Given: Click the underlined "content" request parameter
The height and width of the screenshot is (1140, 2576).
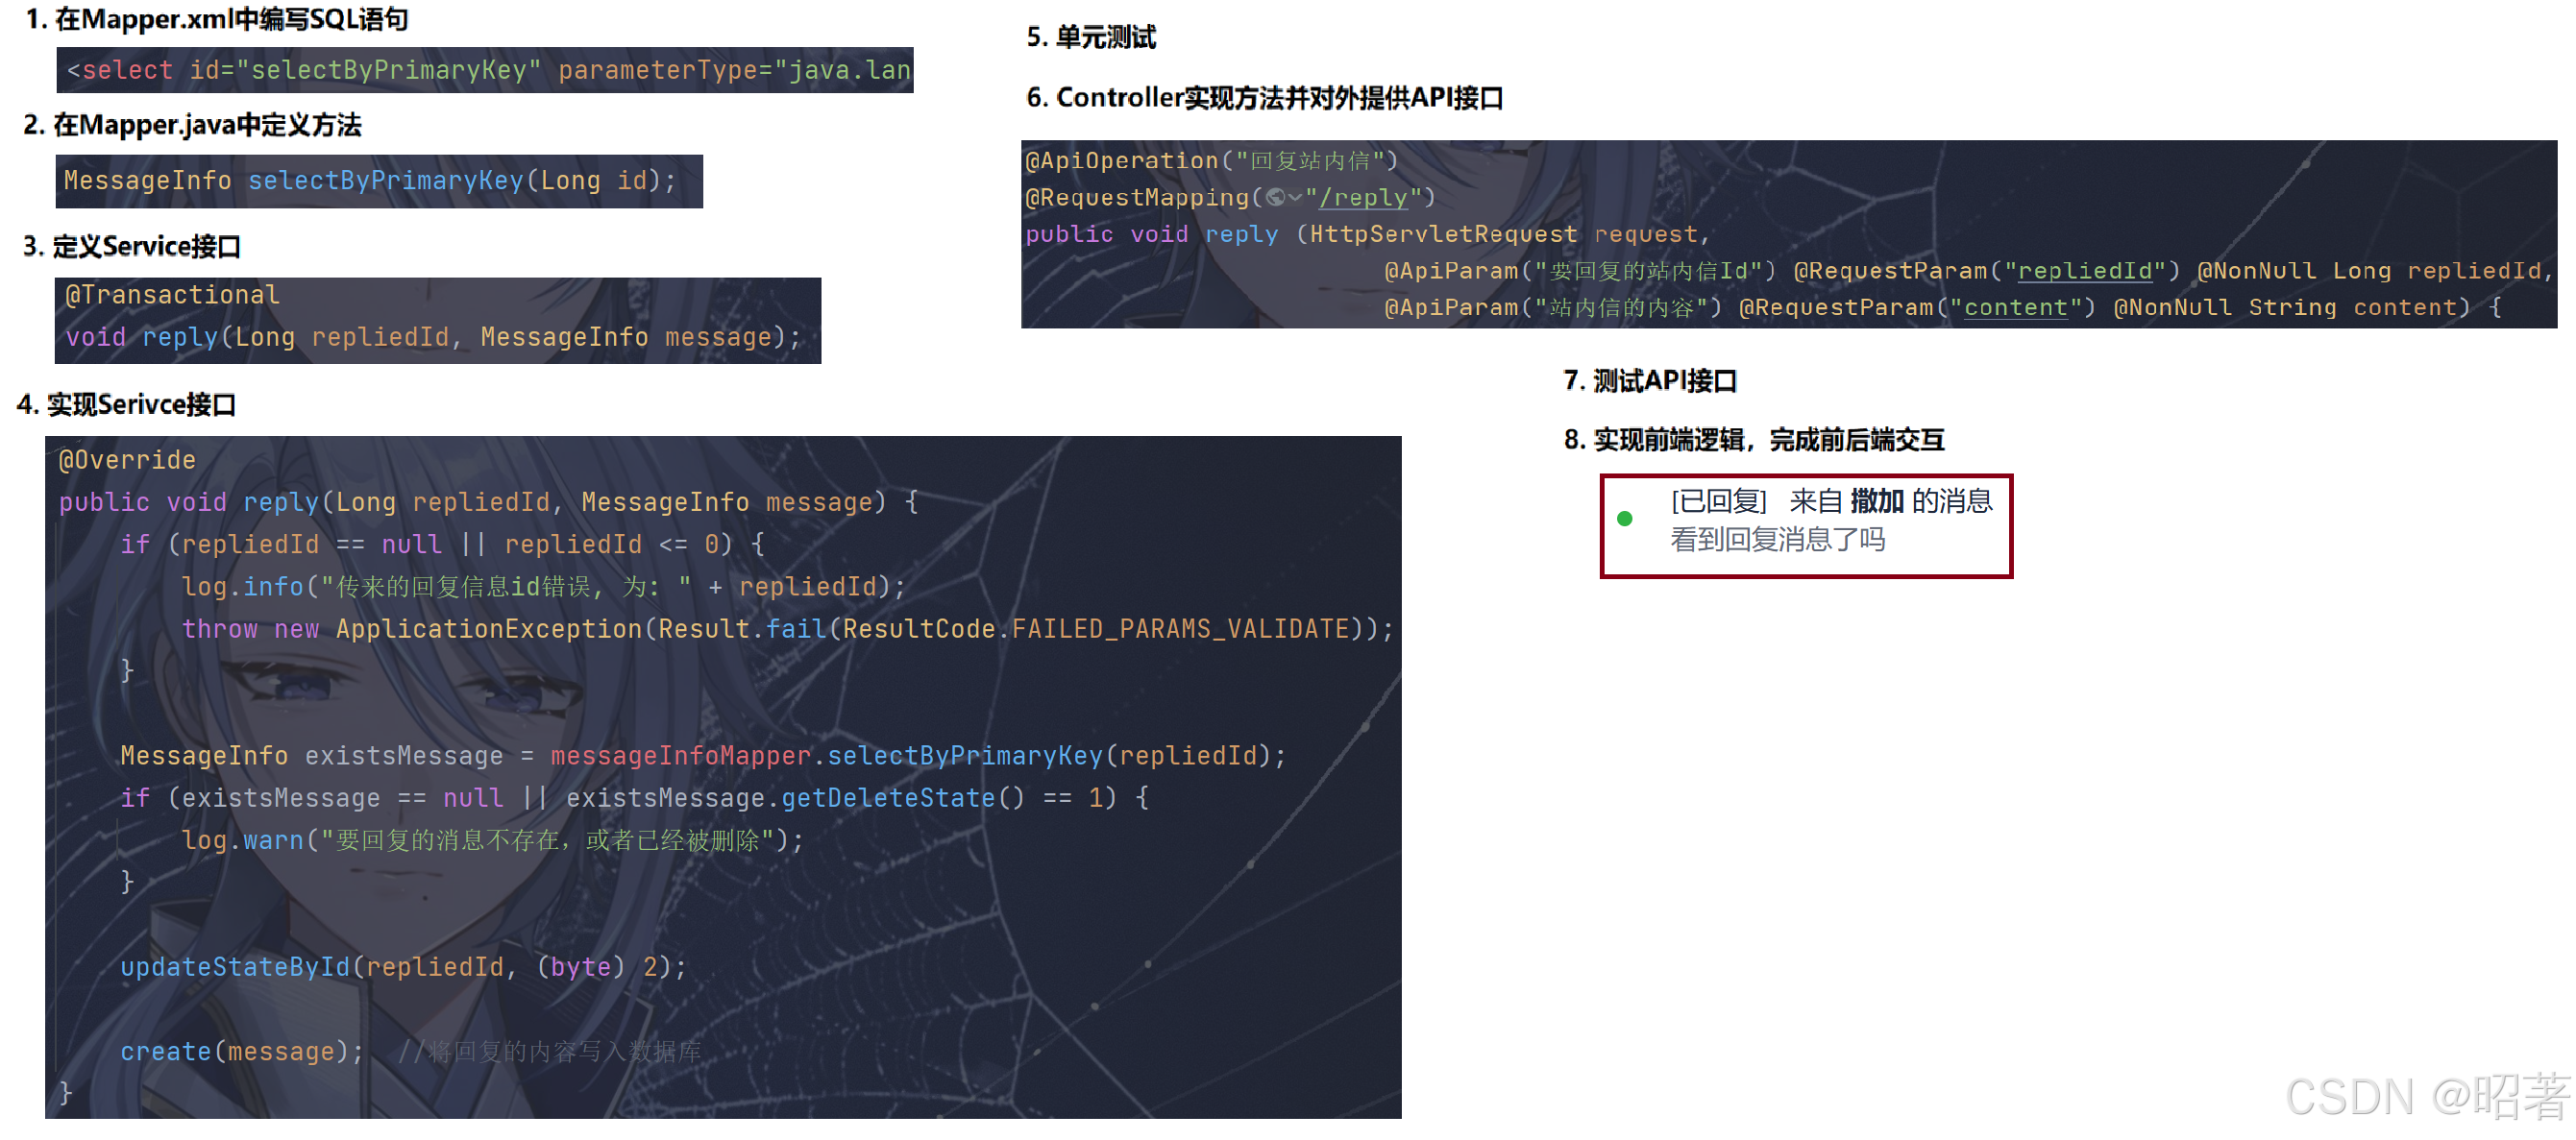Looking at the screenshot, I should tap(2015, 307).
